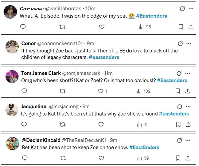Share DeclanKincaid's tweet
This screenshot has width=199, height=166.
188,158
